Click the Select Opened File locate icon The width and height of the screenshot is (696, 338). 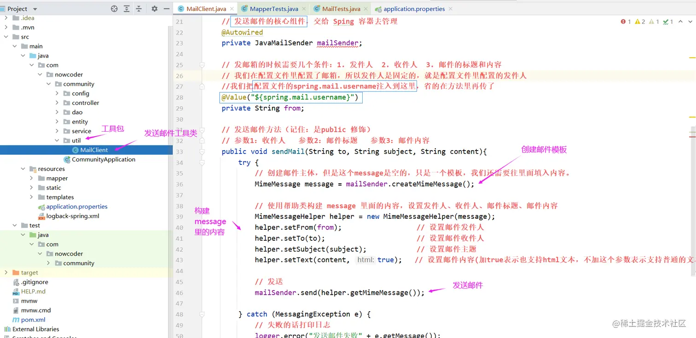[114, 9]
